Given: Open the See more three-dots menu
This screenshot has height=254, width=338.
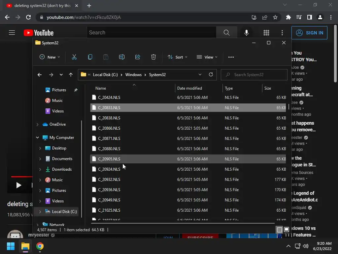Looking at the screenshot, I should point(231,57).
